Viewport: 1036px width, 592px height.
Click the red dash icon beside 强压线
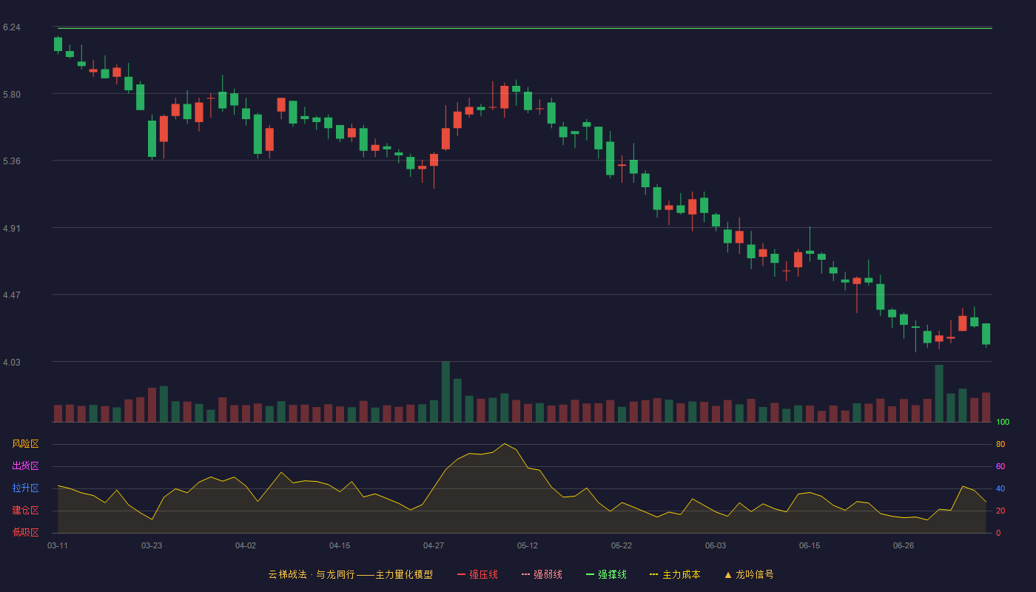coord(462,574)
